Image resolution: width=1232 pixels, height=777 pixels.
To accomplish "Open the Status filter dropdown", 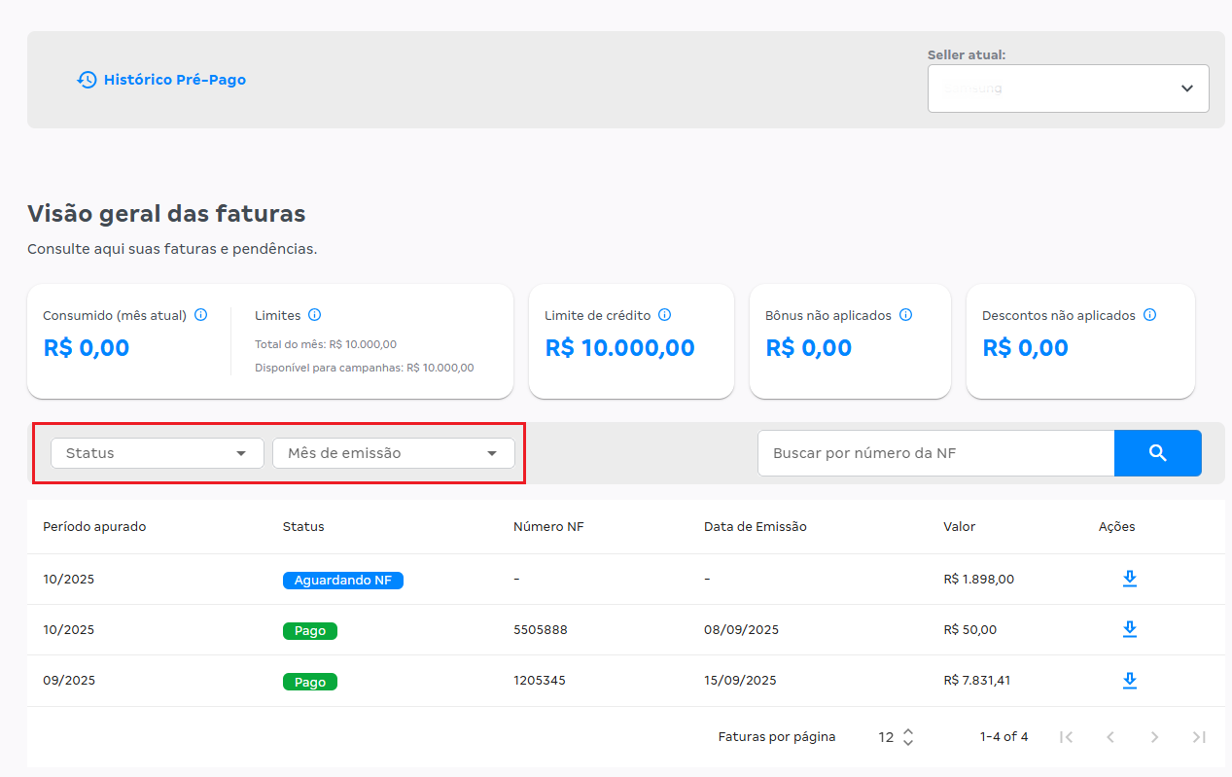I will [x=157, y=453].
